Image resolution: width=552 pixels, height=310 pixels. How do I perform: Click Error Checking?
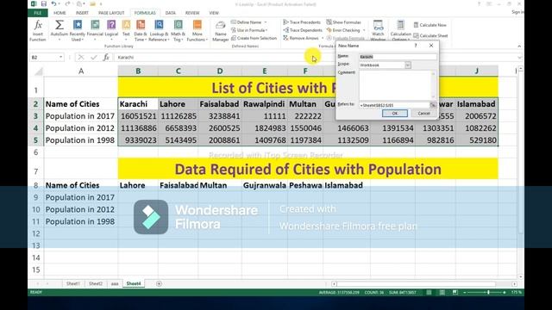pyautogui.click(x=343, y=30)
